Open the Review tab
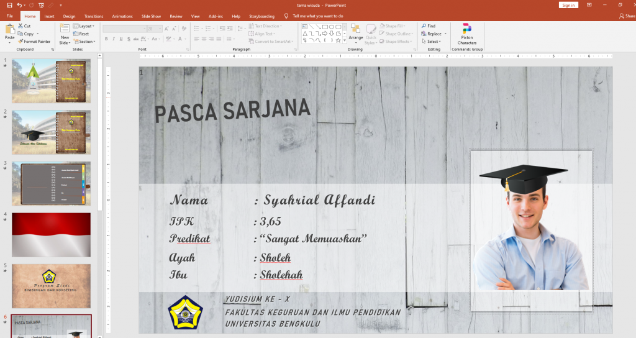The height and width of the screenshot is (338, 636). [x=176, y=16]
